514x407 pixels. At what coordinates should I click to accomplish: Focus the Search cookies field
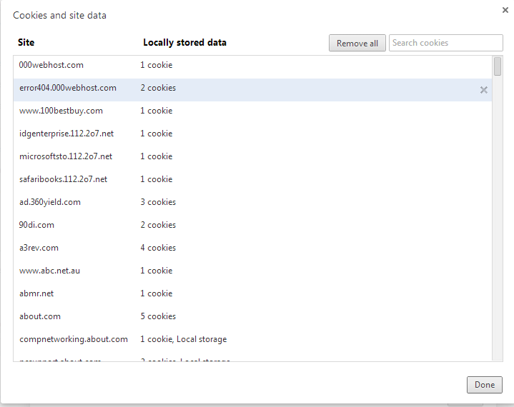[x=445, y=43]
